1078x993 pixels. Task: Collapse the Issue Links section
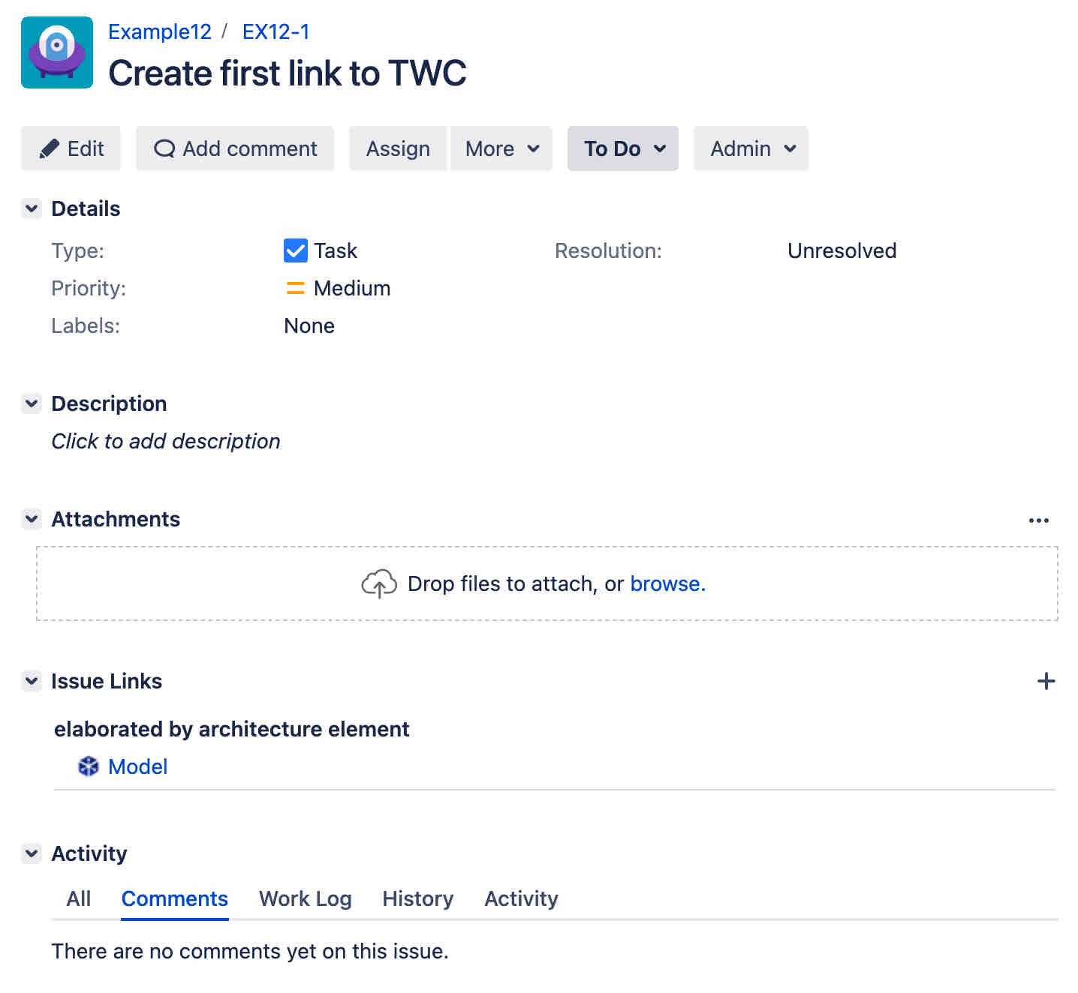pyautogui.click(x=32, y=681)
